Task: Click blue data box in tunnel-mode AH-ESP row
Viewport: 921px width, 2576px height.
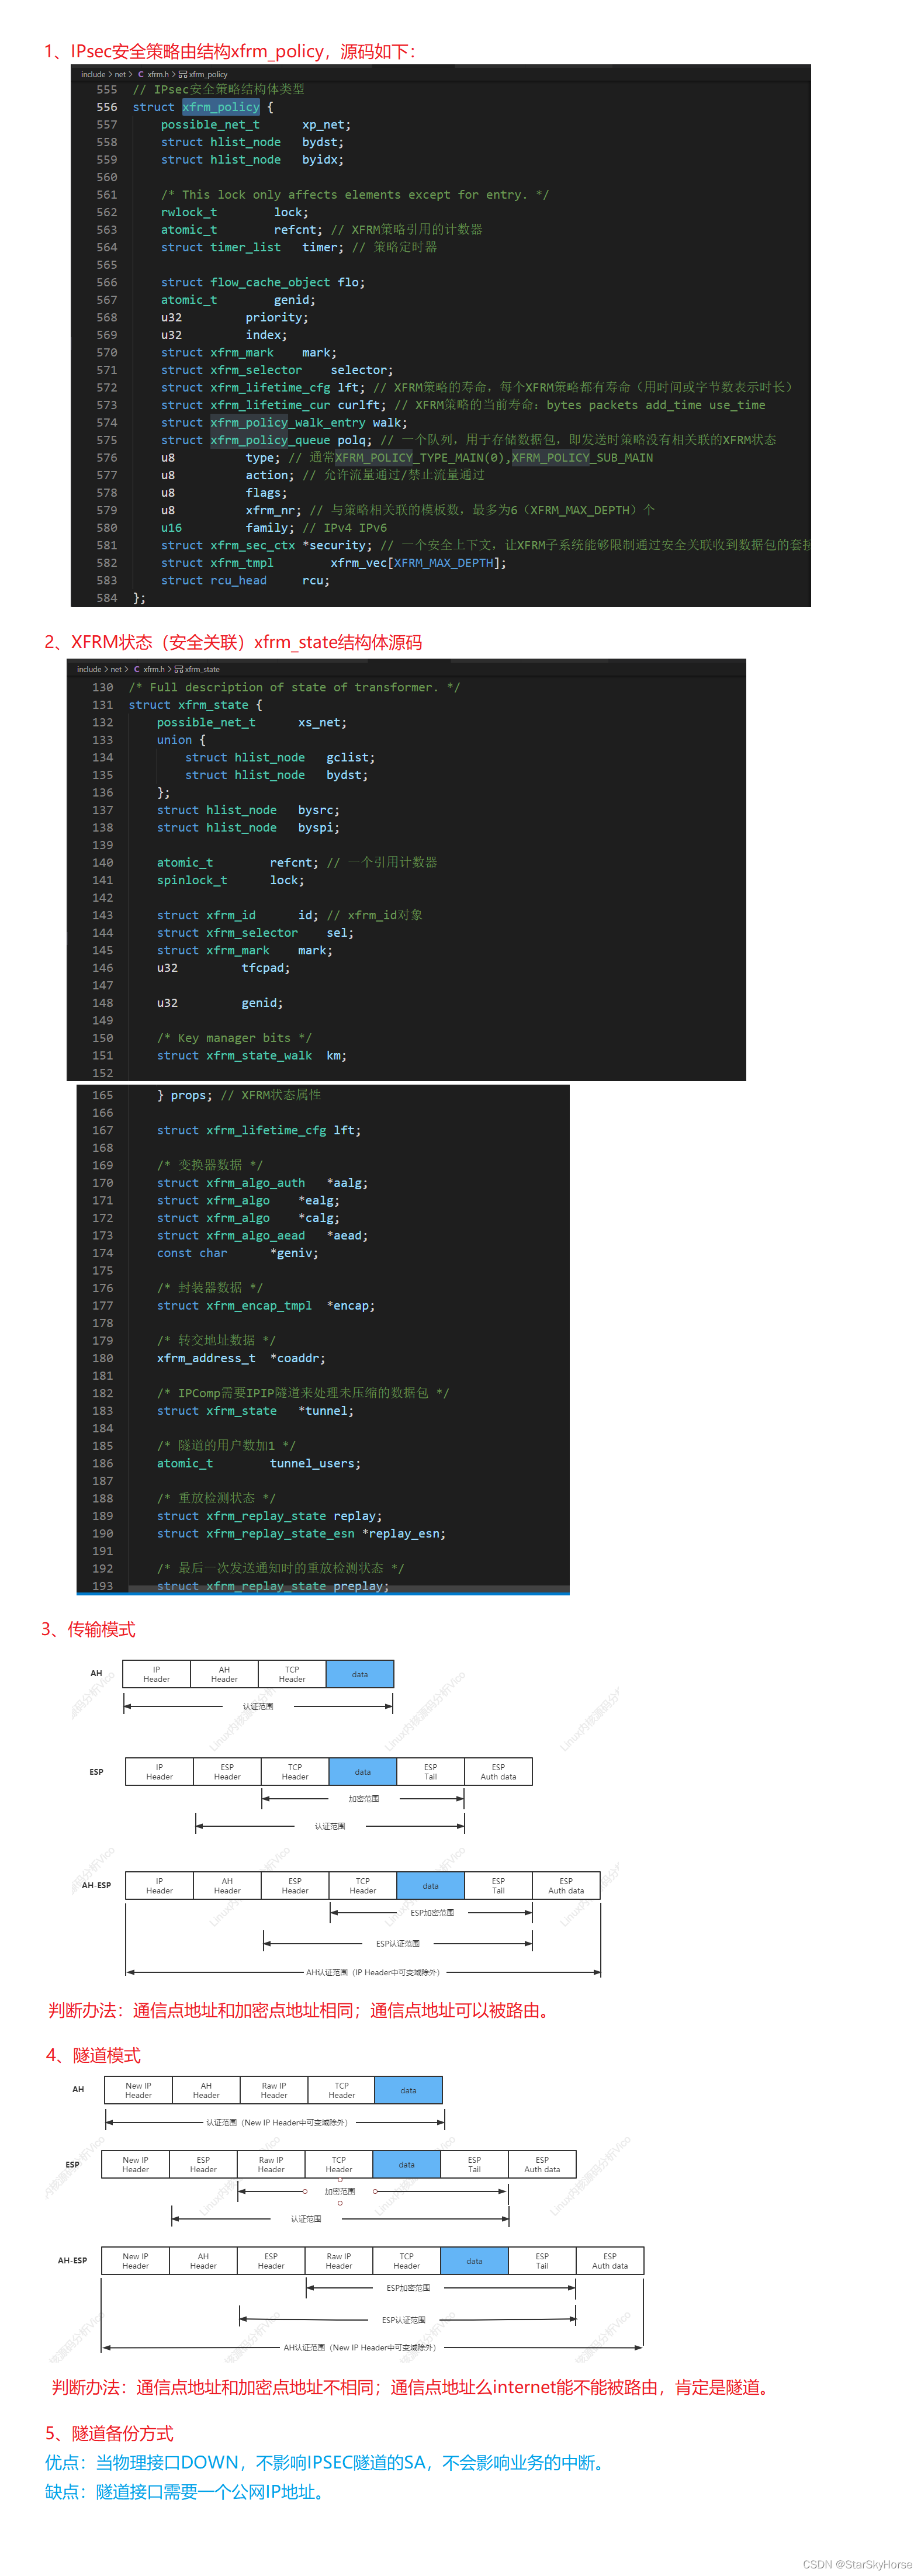Action: 474,2261
